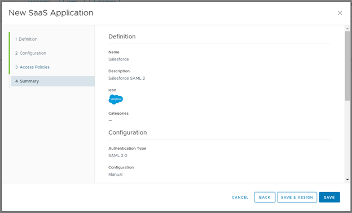Open the Access Policies step
352x213 pixels.
(32, 67)
